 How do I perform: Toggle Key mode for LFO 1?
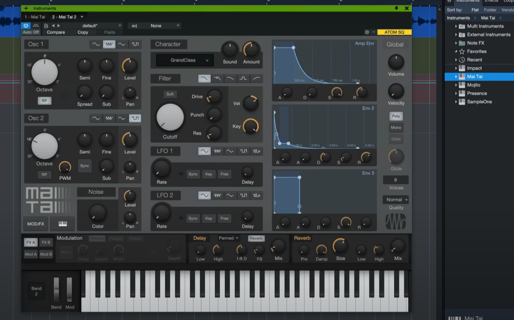208,174
